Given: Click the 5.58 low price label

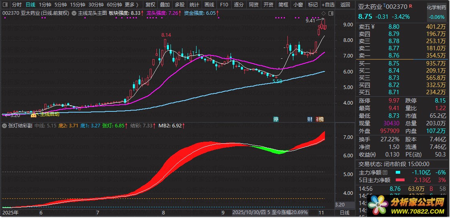Looking at the screenshot, I should tap(277, 81).
